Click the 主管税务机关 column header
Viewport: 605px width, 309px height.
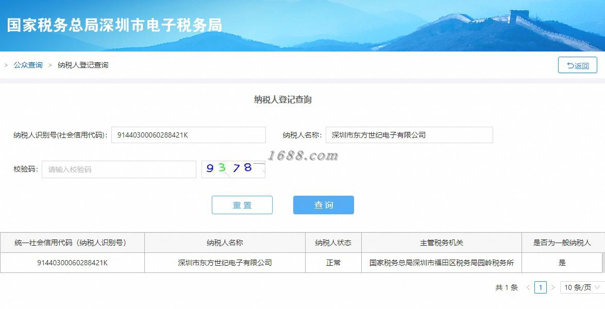442,243
